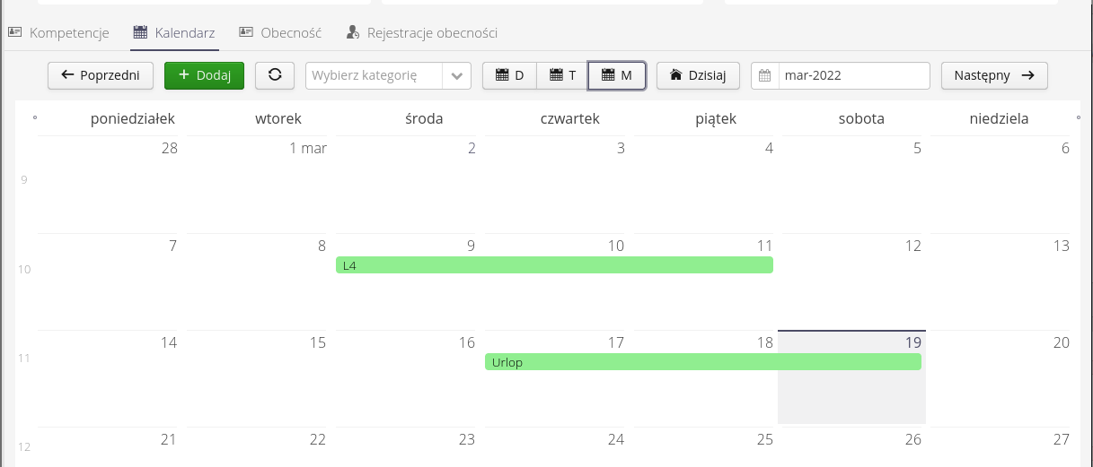Image resolution: width=1093 pixels, height=467 pixels.
Task: Switch to the Obecność tab
Action: (280, 33)
